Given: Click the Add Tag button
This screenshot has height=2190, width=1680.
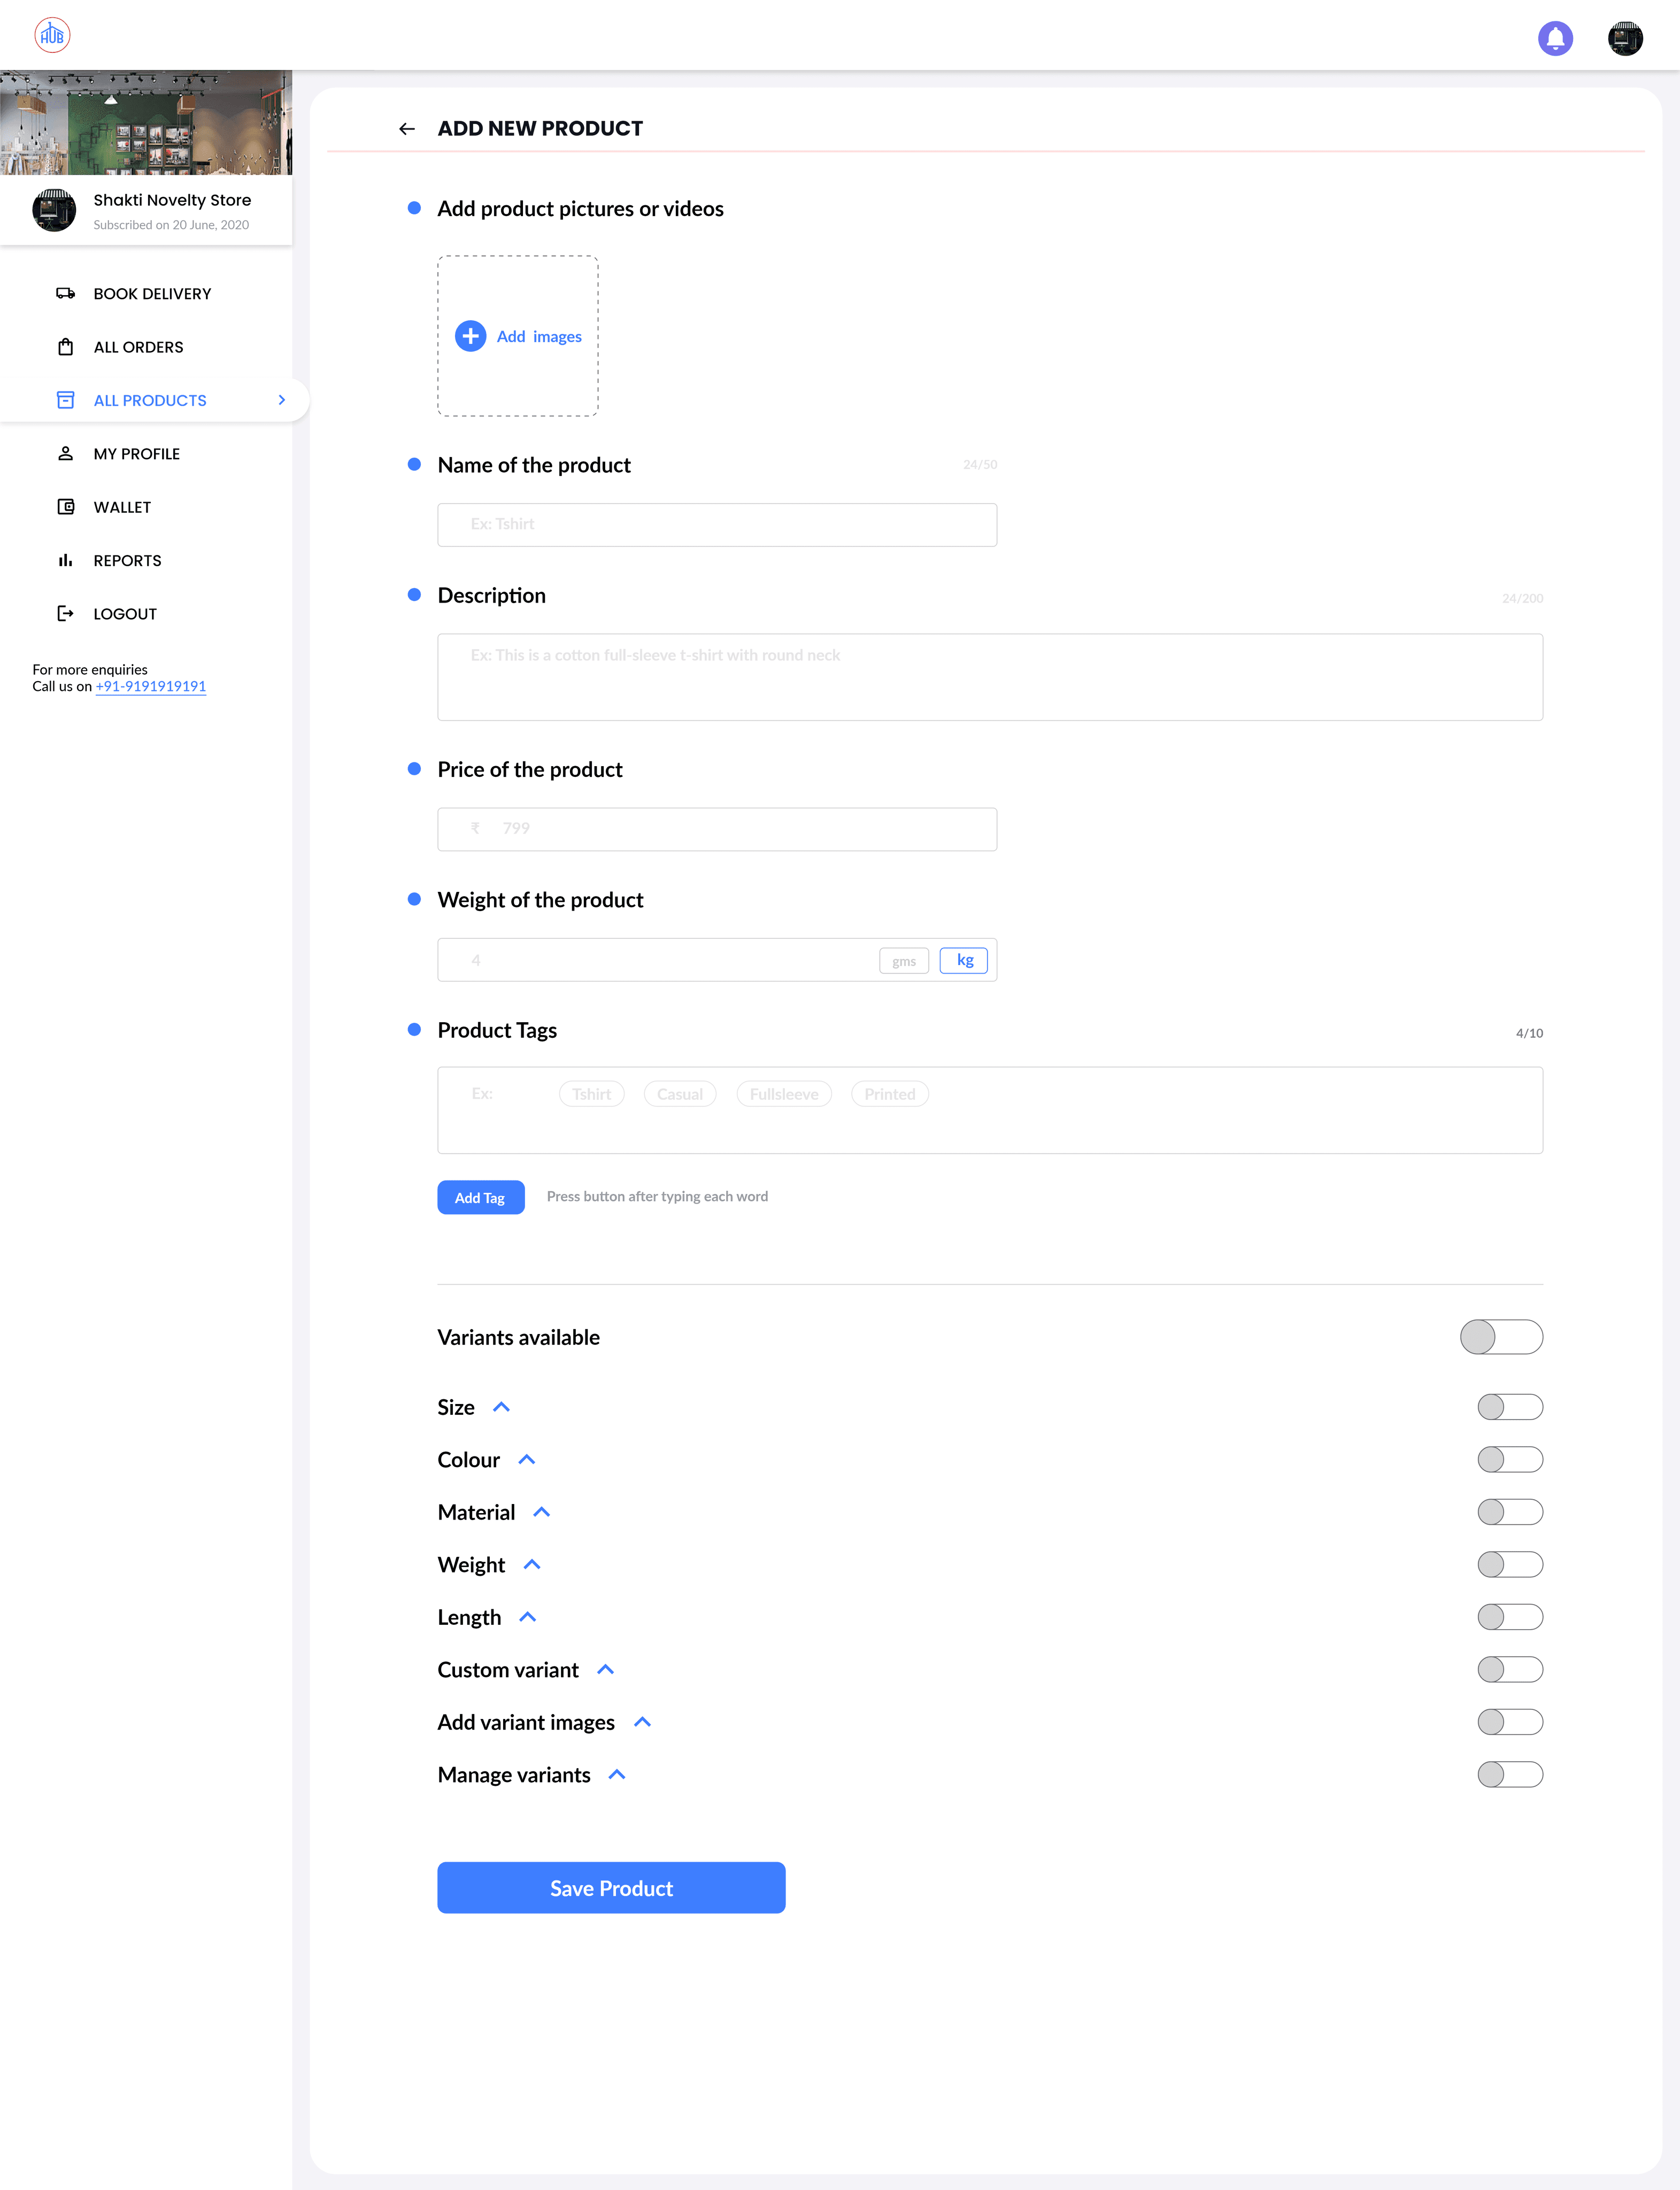Looking at the screenshot, I should point(480,1197).
